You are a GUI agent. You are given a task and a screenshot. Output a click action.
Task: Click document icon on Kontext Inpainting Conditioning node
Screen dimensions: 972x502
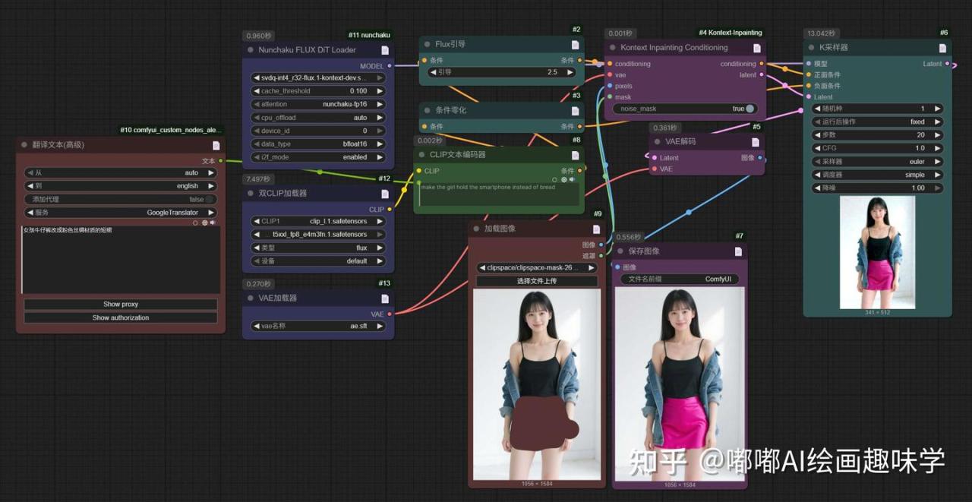[756, 48]
